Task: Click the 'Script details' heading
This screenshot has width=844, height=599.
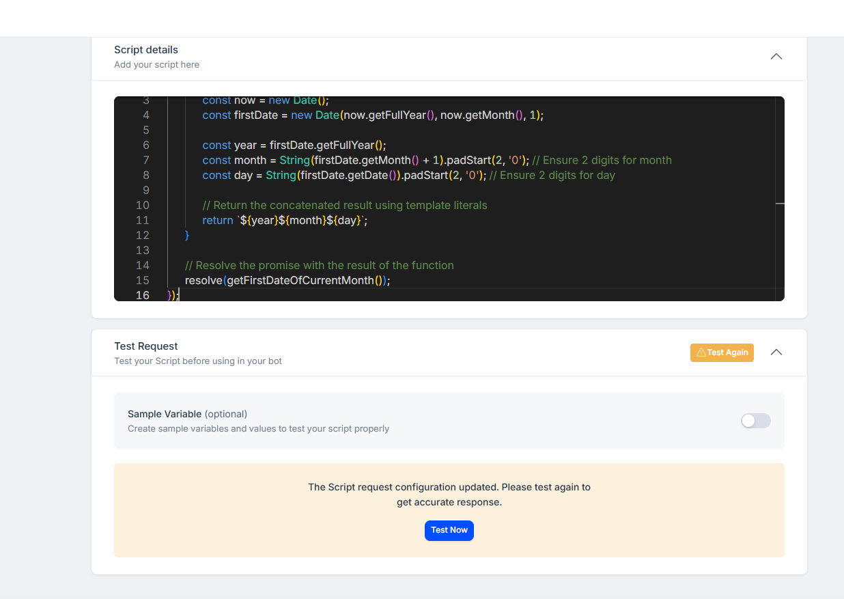Action: point(146,50)
